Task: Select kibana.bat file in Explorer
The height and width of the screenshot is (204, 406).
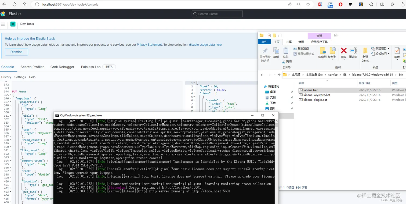Action: 311,90
